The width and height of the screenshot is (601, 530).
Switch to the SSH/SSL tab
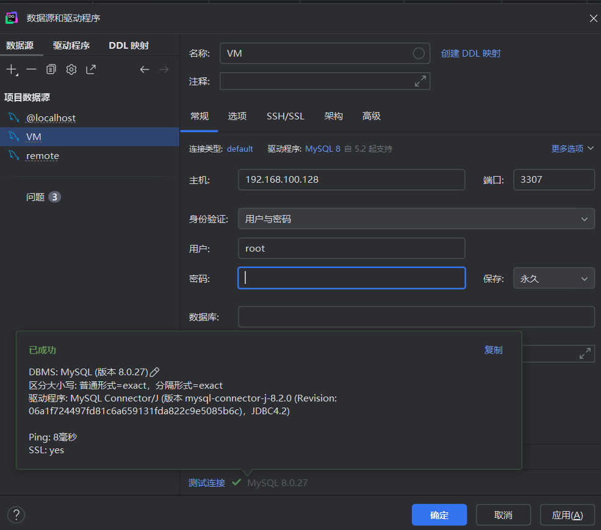pos(285,116)
